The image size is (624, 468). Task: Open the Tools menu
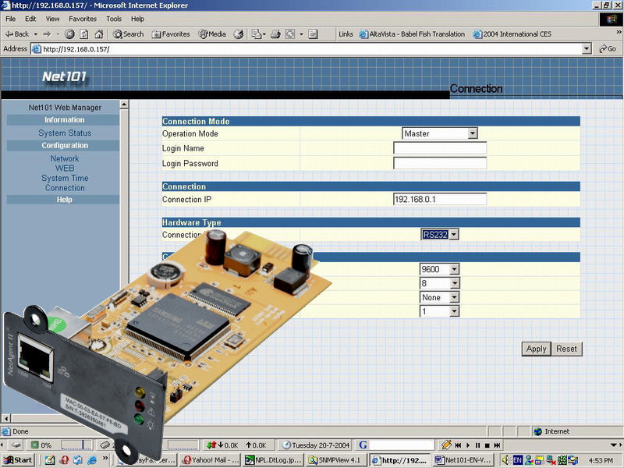tap(114, 18)
